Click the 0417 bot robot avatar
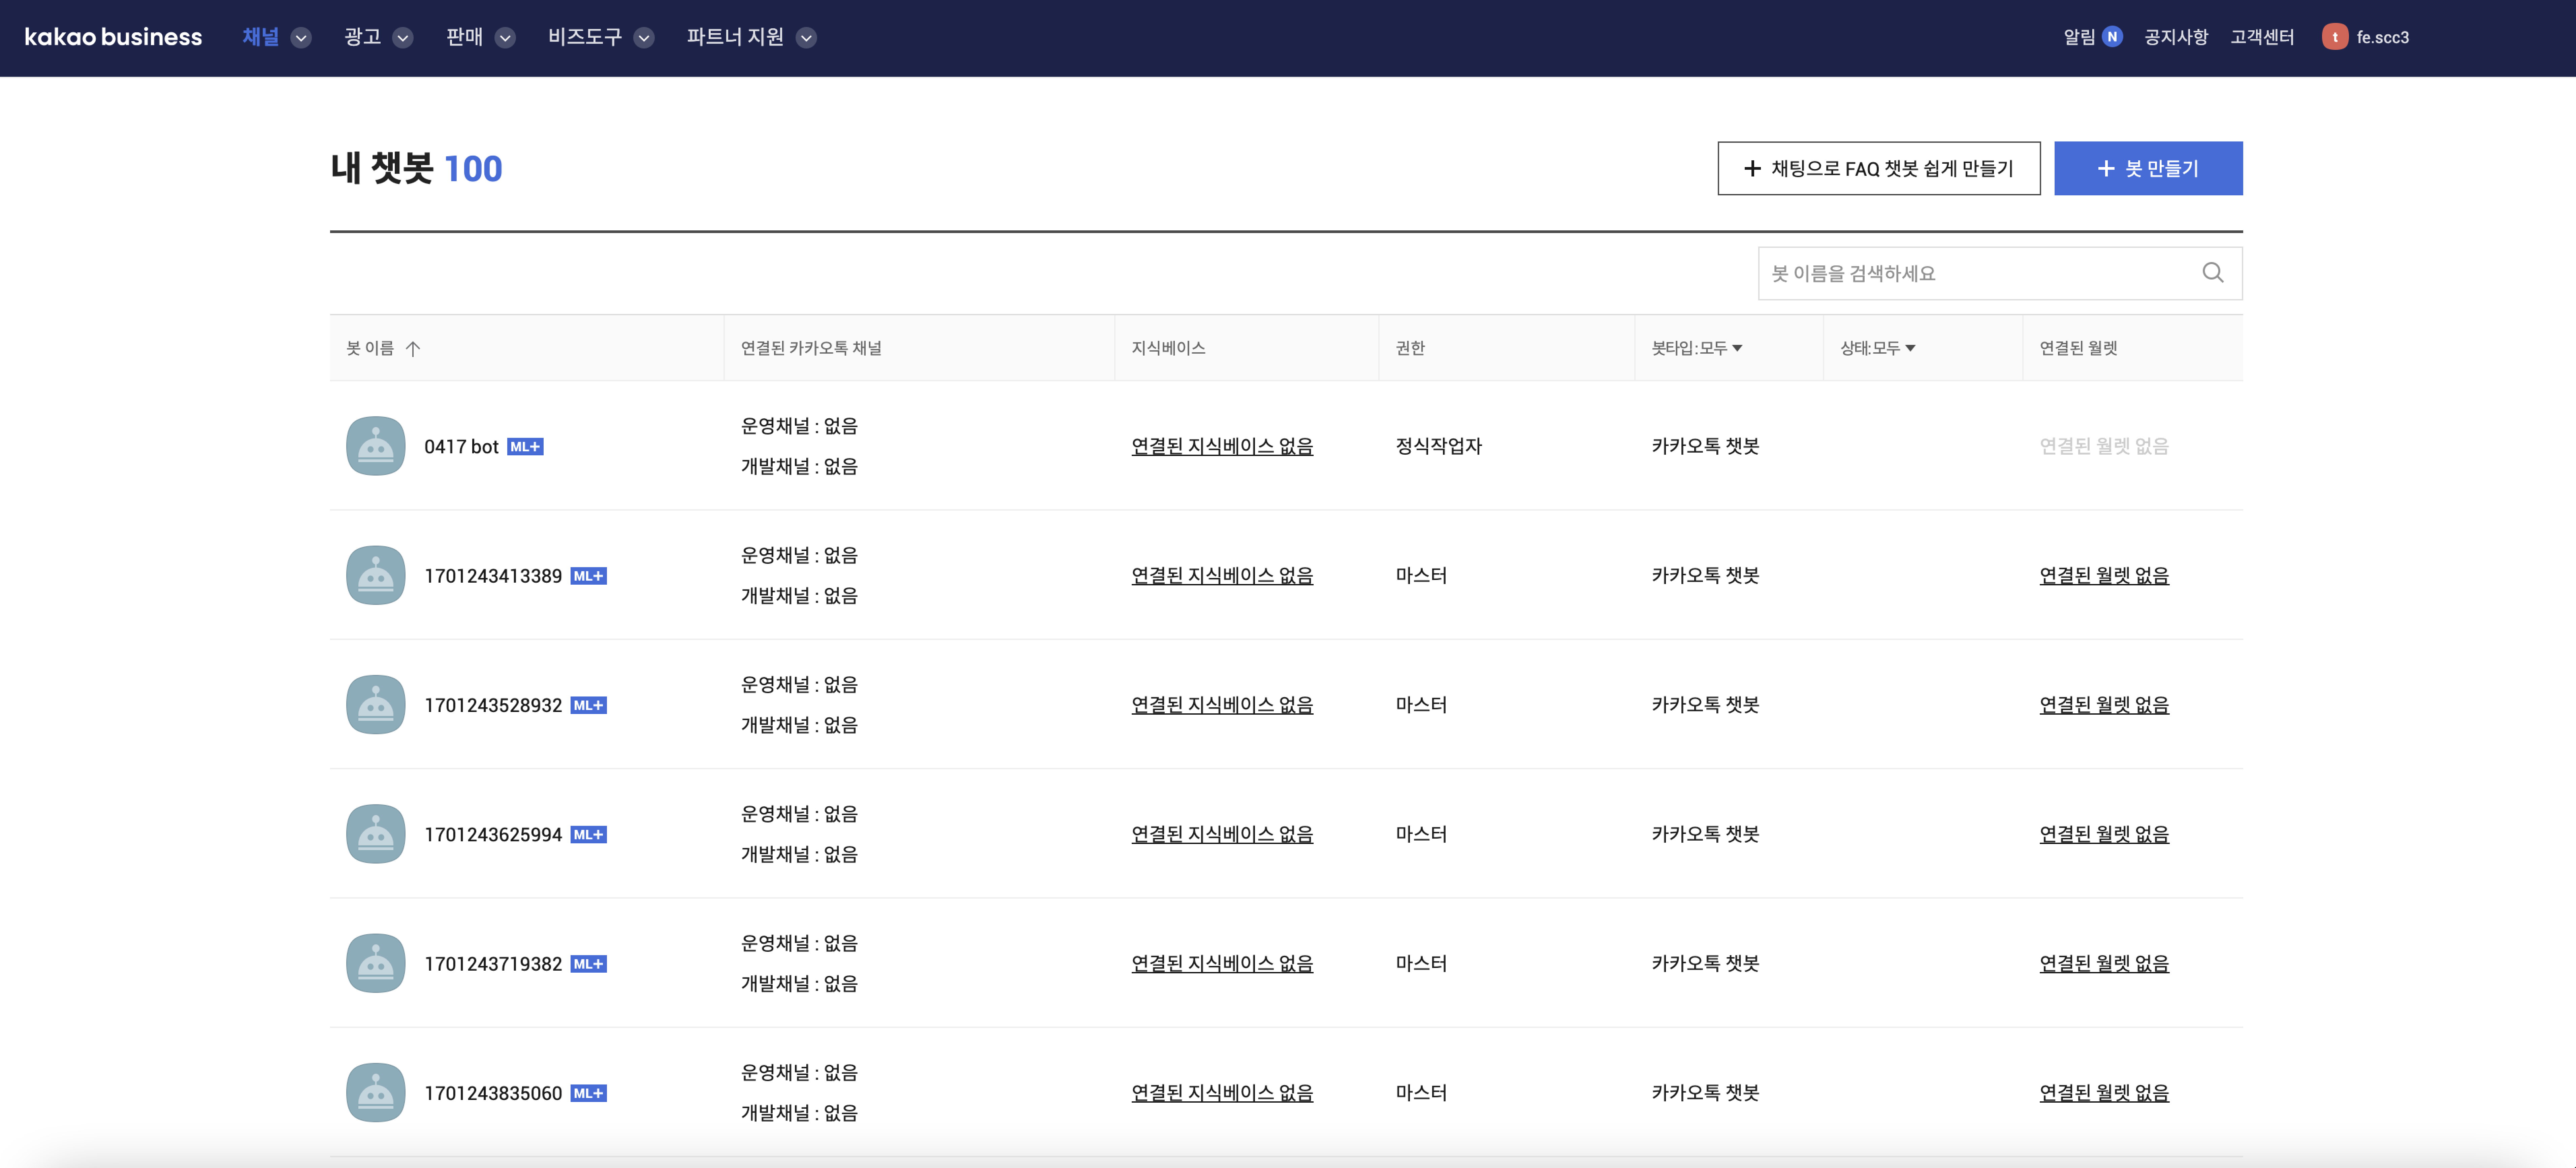2576x1168 pixels. [376, 446]
